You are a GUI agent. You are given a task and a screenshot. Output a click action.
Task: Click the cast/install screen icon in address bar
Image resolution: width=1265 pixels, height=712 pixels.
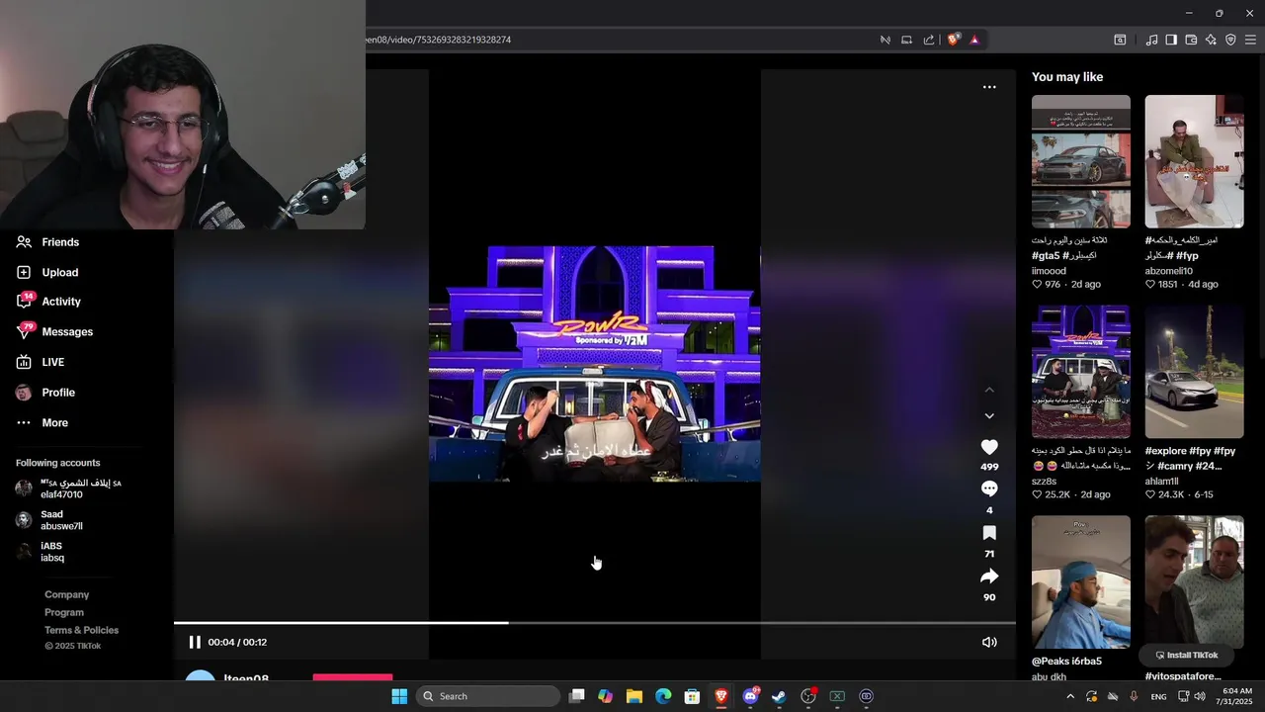[x=906, y=40]
